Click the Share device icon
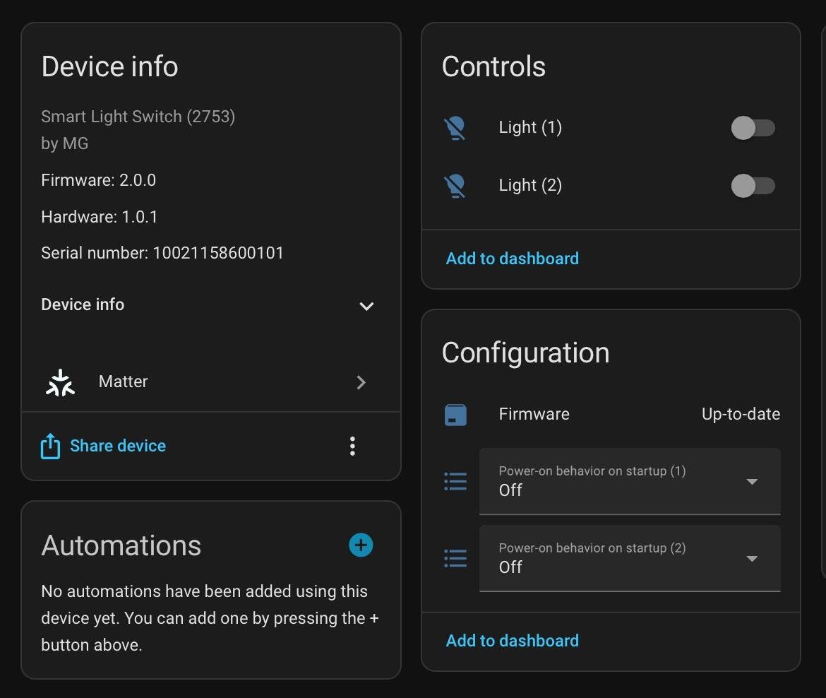The height and width of the screenshot is (698, 826). (x=50, y=446)
